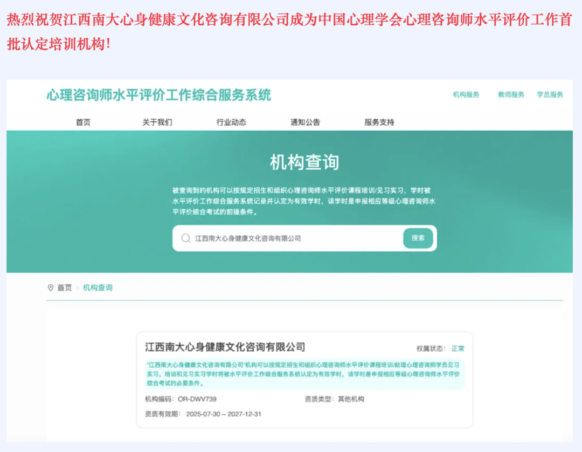Click the validity period 2025-07-30 ~ 2027-12-31
582x452 pixels.
point(224,414)
